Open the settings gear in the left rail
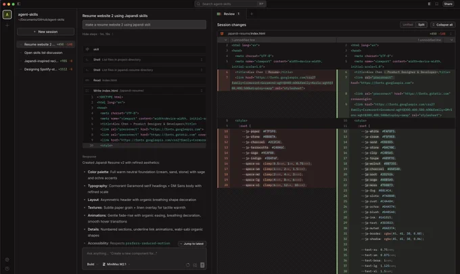This screenshot has height=274, width=460. [7, 260]
